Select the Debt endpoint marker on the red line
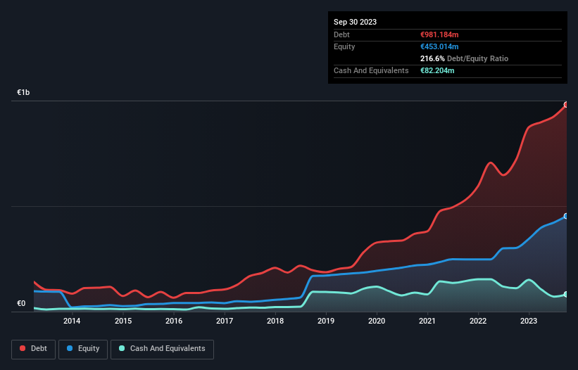 click(566, 105)
